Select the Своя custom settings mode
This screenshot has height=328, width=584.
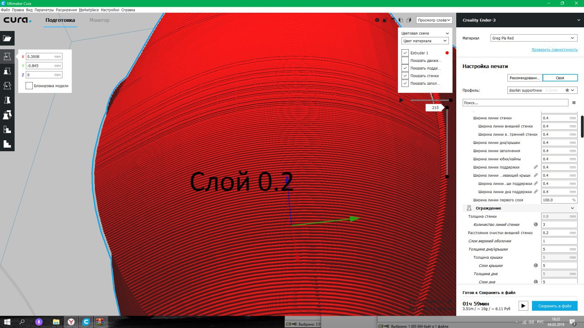(560, 78)
